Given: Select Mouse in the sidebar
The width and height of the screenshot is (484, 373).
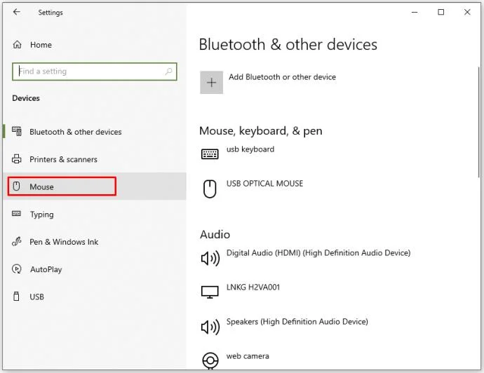Looking at the screenshot, I should pyautogui.click(x=42, y=187).
